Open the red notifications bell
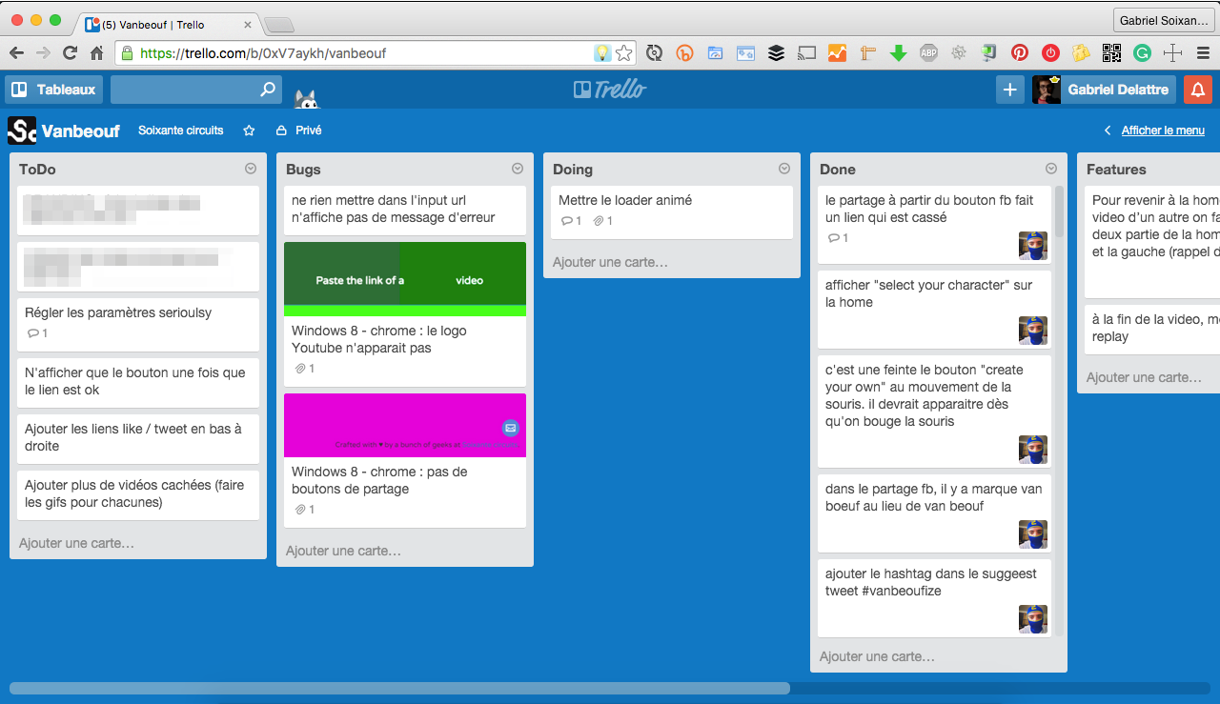 tap(1198, 90)
